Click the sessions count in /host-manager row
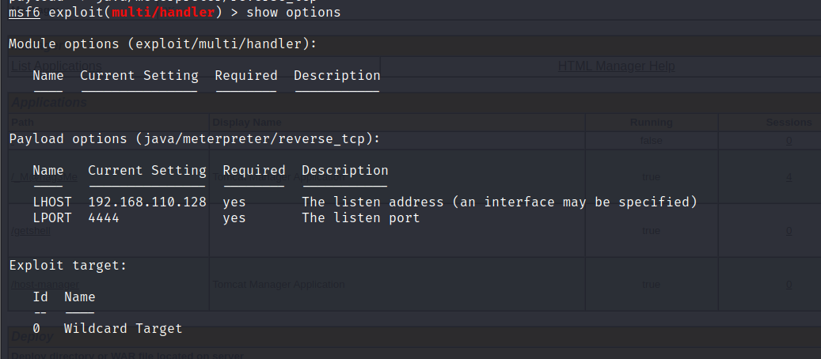Screen dimensions: 821x359 (789, 285)
